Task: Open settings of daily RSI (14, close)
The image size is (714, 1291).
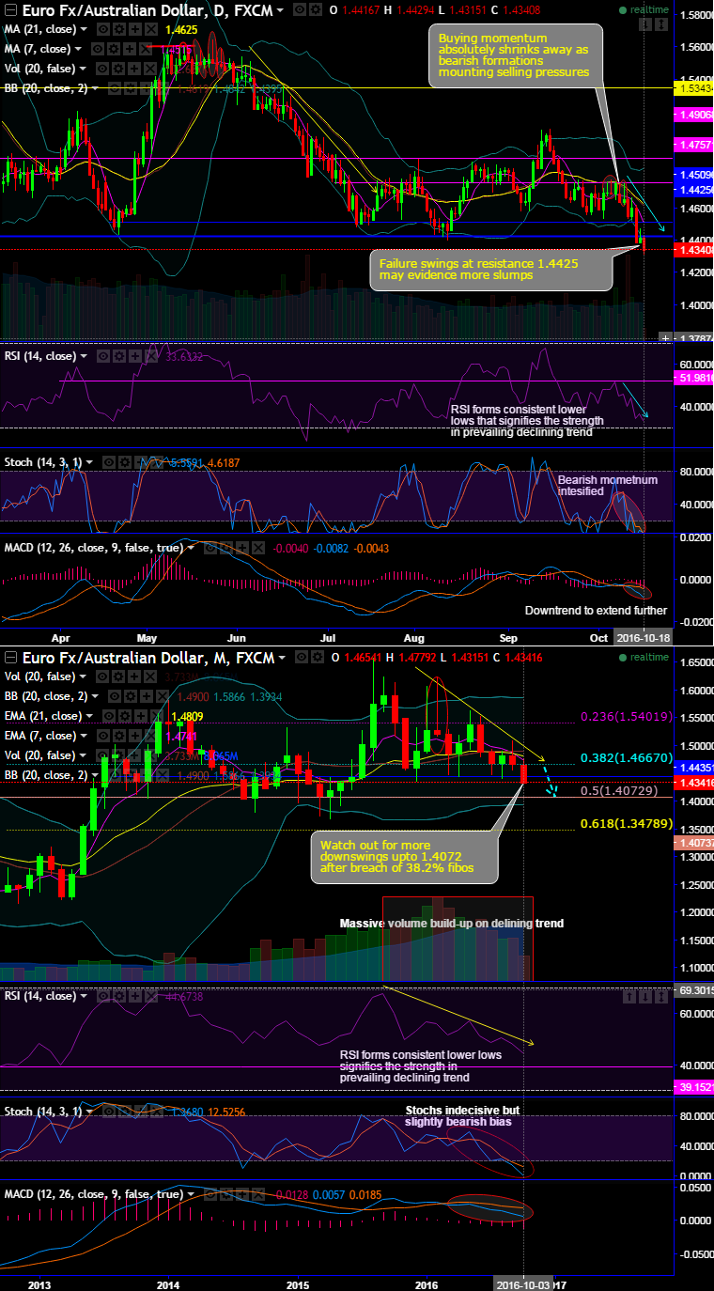Action: 119,356
